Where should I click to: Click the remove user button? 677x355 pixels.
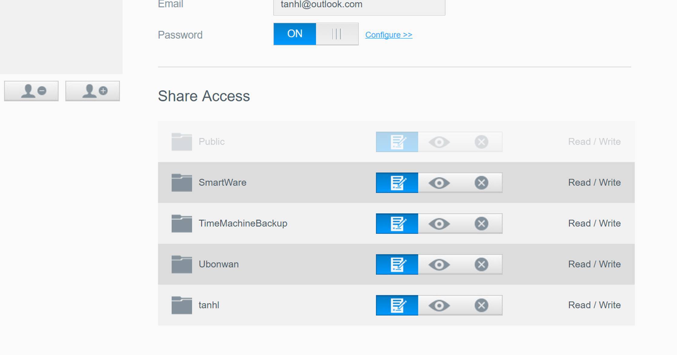pos(31,91)
